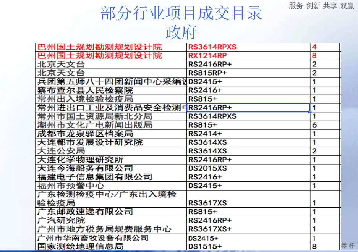Click the RS815+ cell in the 广东邮政速递 row
The image size is (358, 252).
click(248, 212)
